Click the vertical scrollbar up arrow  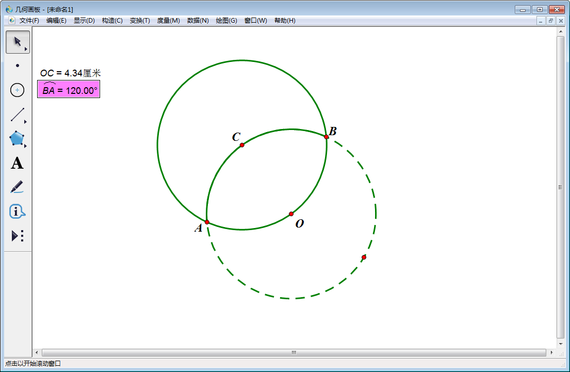tap(561, 31)
